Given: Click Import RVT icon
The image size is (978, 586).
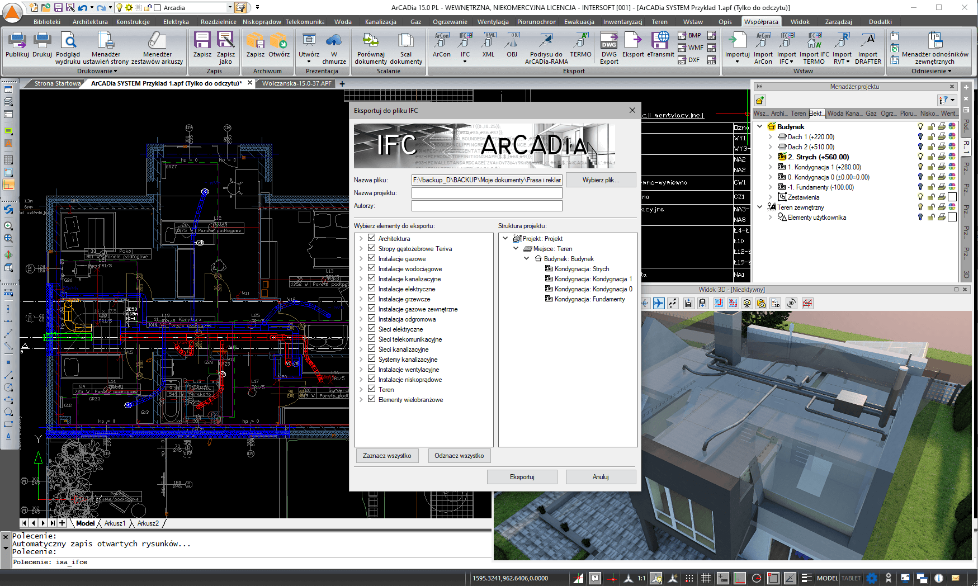Looking at the screenshot, I should (842, 48).
